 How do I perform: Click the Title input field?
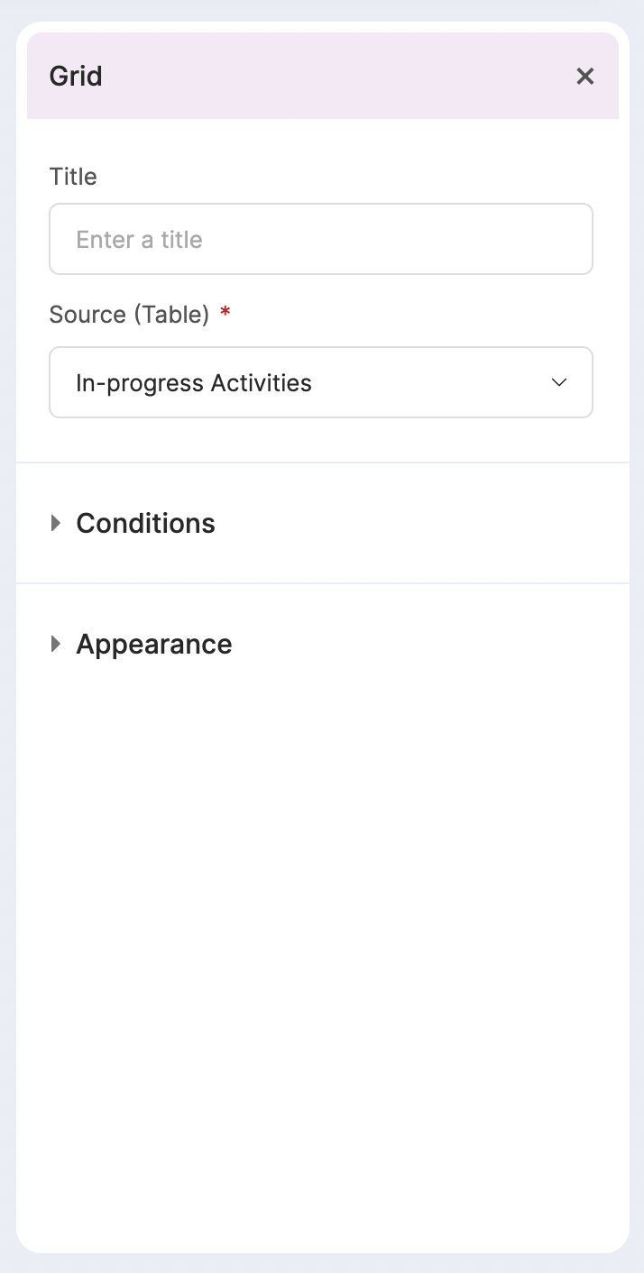point(321,239)
